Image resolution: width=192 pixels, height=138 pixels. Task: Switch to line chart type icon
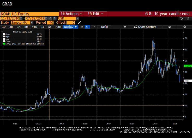[x=82, y=27]
